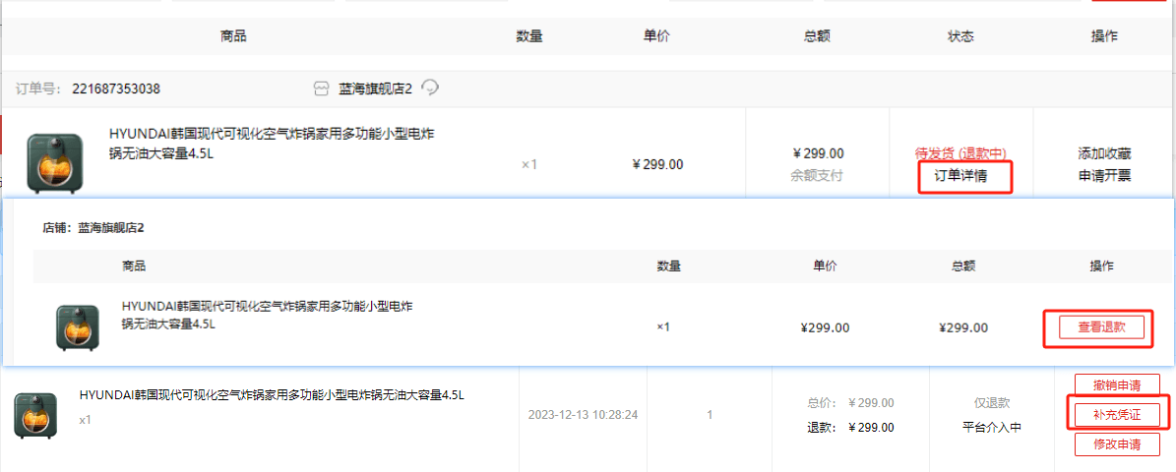Image resolution: width=1176 pixels, height=472 pixels.
Task: View refund via 查看退款 button
Action: point(1101,326)
